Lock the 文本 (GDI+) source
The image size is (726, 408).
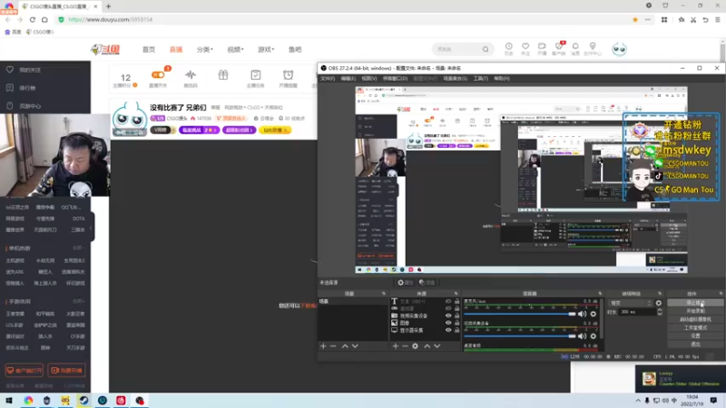point(457,301)
